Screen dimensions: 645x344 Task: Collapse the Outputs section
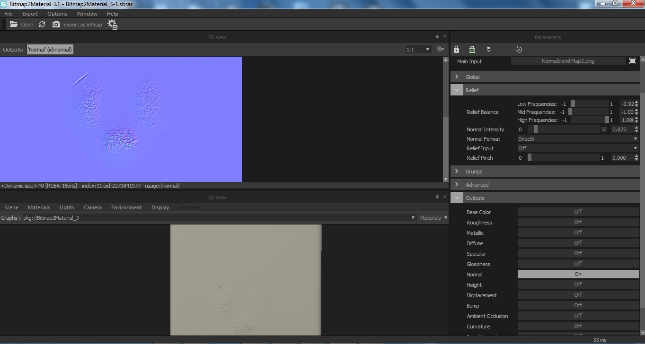click(x=457, y=198)
